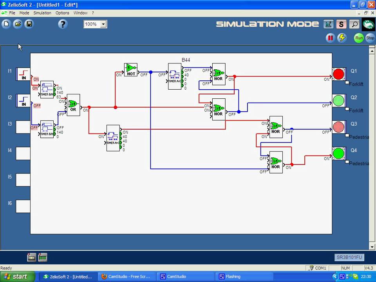Click the Q3 red output lamp

(338, 127)
